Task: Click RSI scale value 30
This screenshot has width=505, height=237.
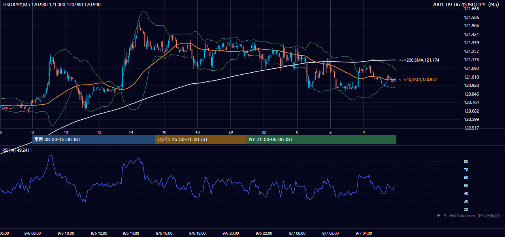Action: click(x=466, y=201)
